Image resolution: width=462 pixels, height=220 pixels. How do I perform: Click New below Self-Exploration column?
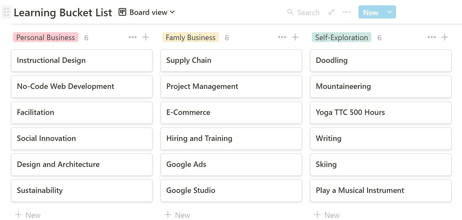327,215
